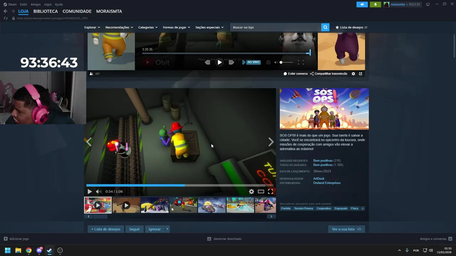Pop out the broadcast window
The width and height of the screenshot is (456, 256).
[x=361, y=74]
